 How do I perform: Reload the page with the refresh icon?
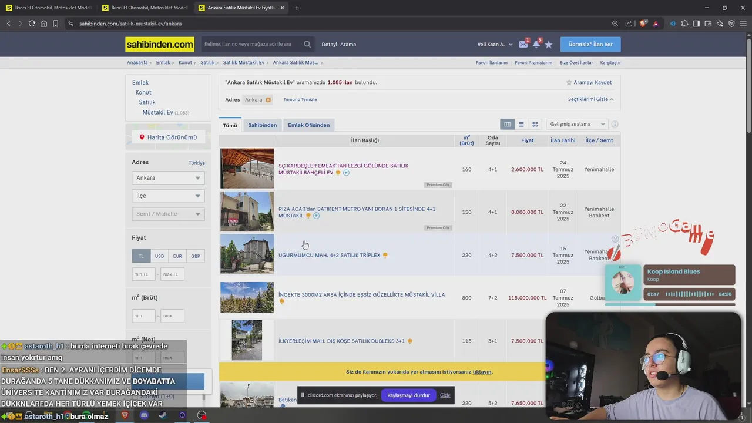click(32, 23)
